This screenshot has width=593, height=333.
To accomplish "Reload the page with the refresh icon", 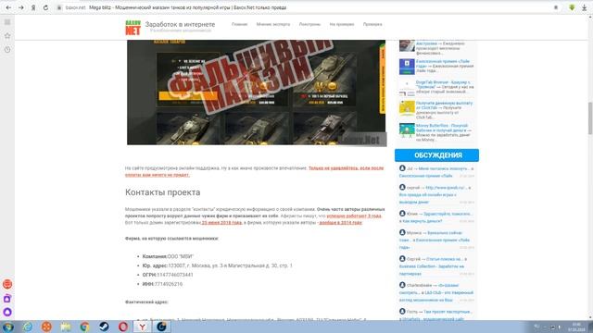I will point(45,7).
